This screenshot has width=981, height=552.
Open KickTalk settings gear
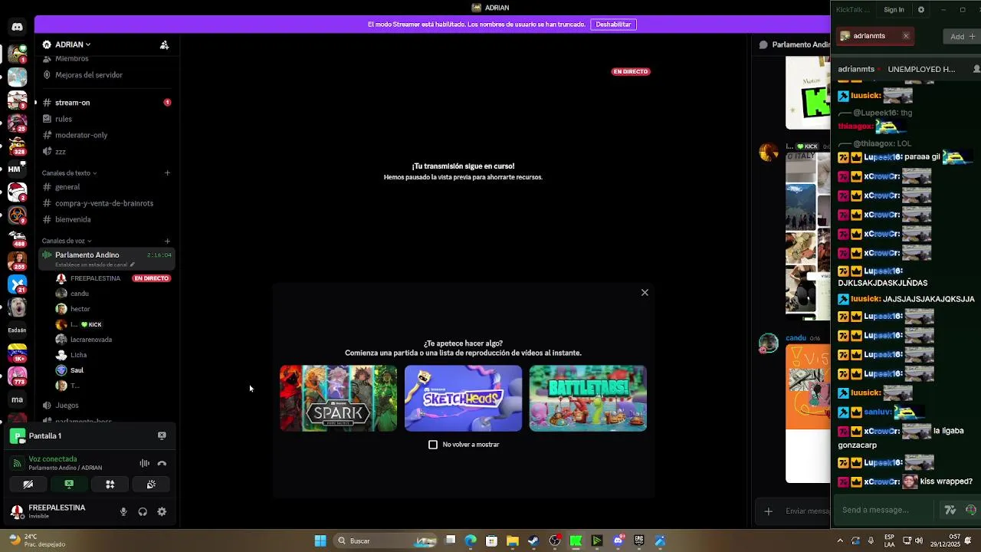(921, 10)
